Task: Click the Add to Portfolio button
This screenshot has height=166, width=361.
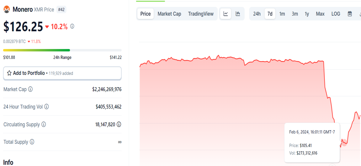Action: click(62, 73)
